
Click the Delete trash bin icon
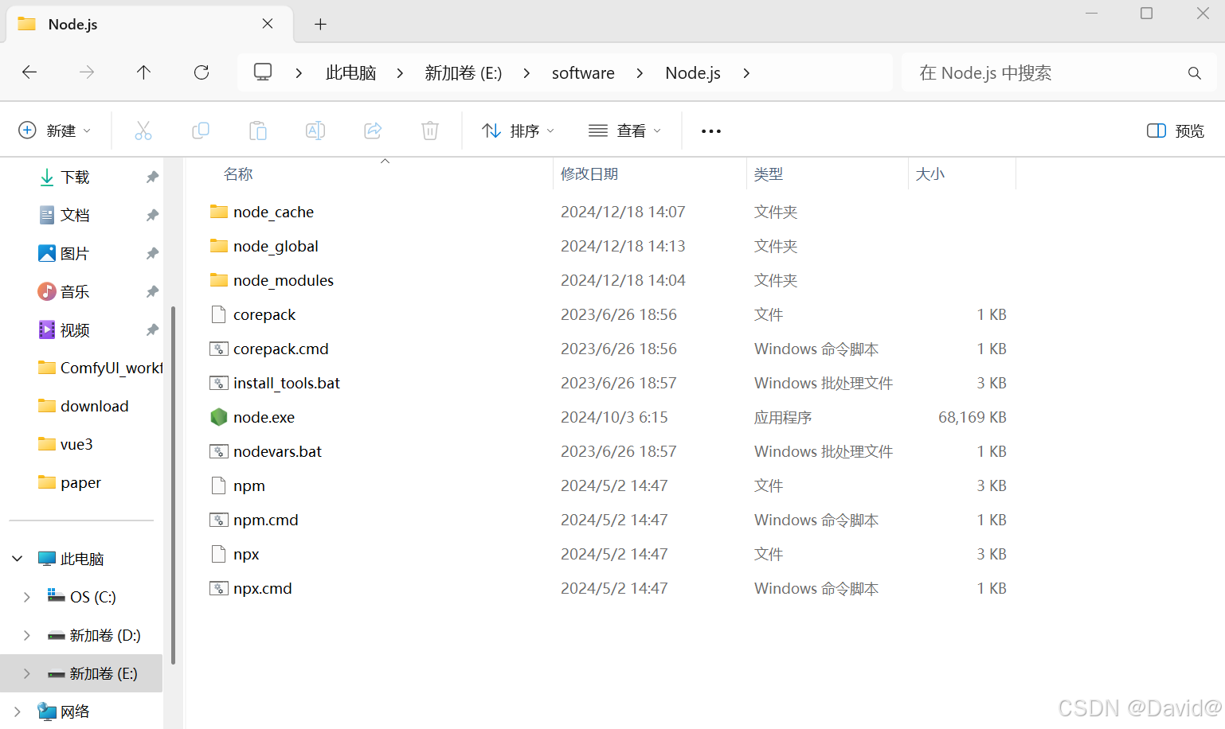pyautogui.click(x=430, y=131)
